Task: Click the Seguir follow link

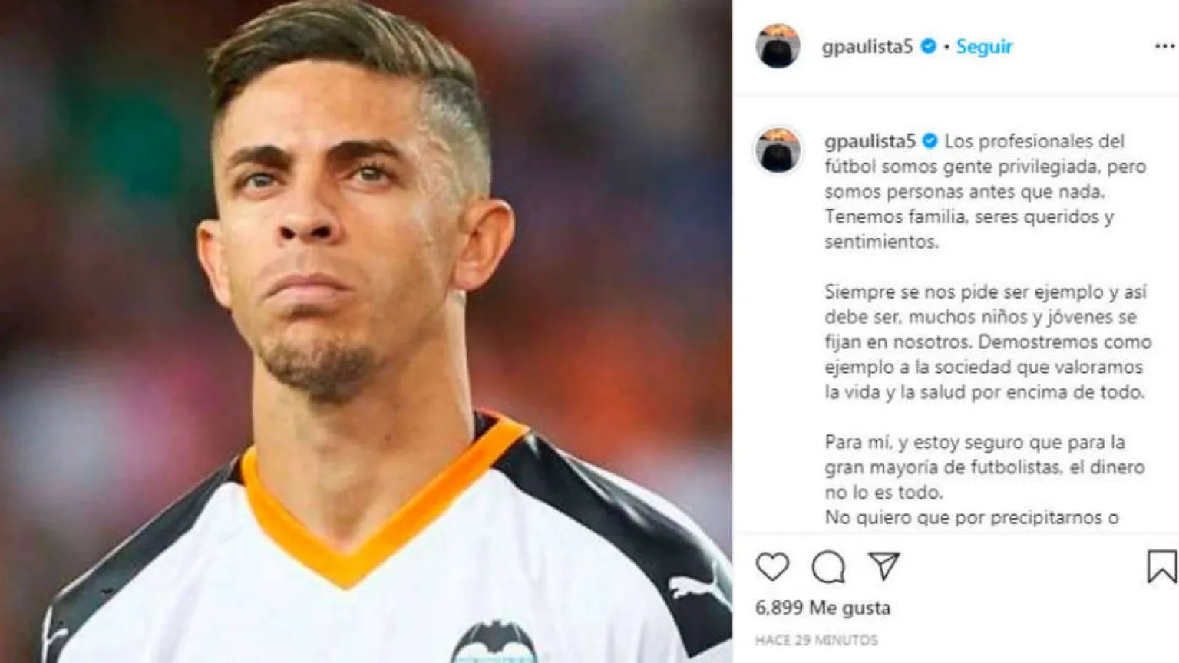Action: 984,47
